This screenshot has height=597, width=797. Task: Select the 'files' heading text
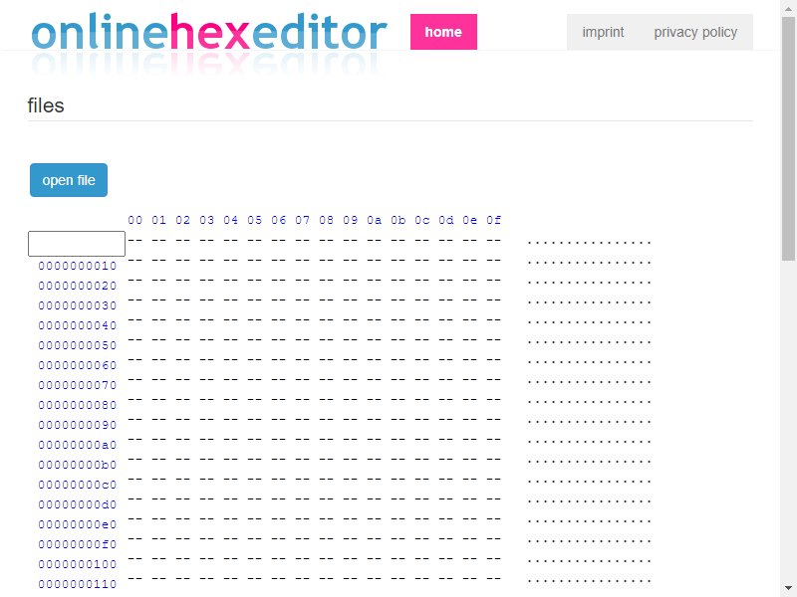pyautogui.click(x=46, y=105)
